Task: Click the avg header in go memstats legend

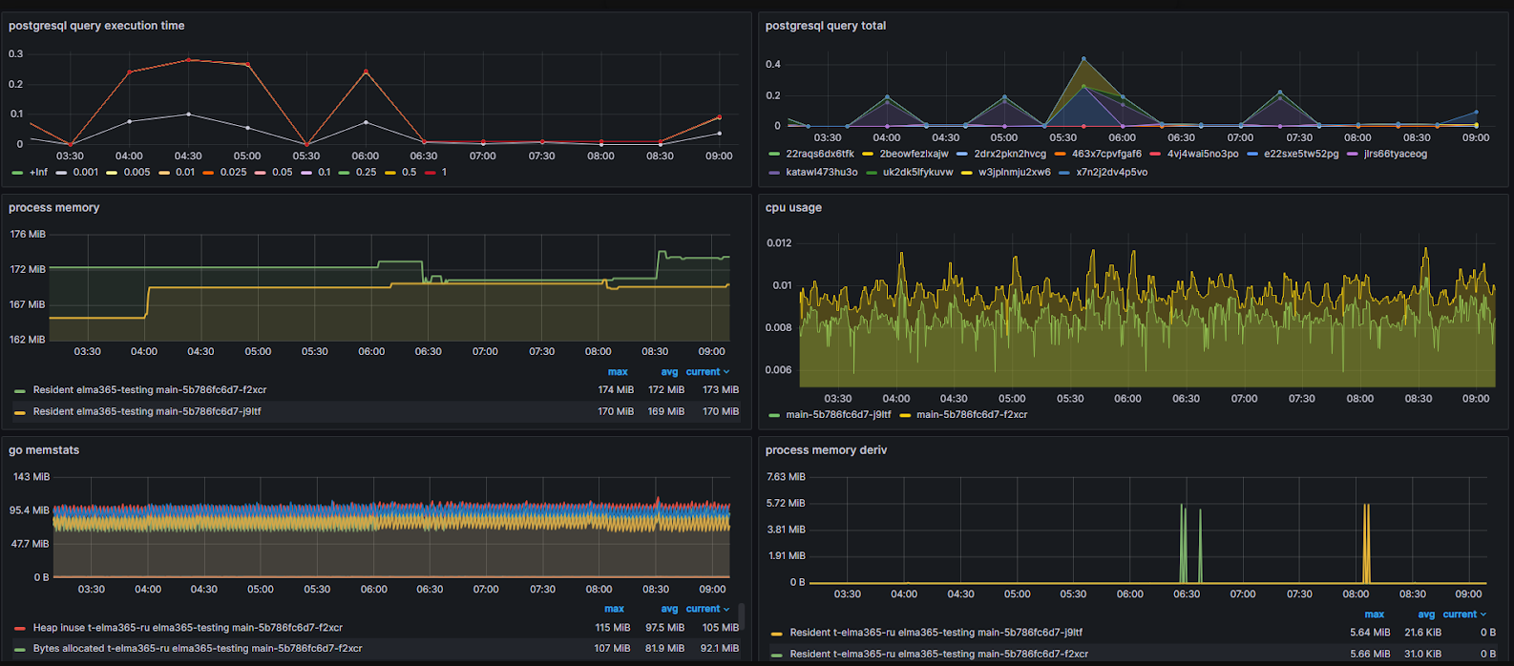Action: (x=669, y=609)
